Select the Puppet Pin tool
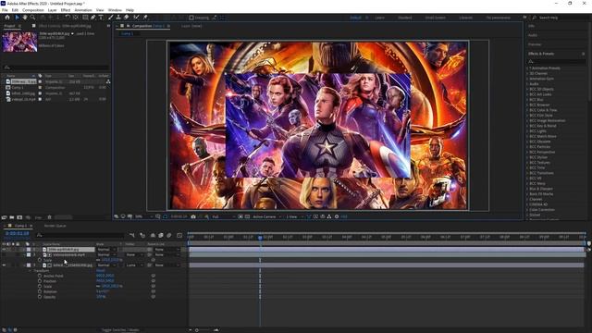The height and width of the screenshot is (333, 592). [x=145, y=18]
